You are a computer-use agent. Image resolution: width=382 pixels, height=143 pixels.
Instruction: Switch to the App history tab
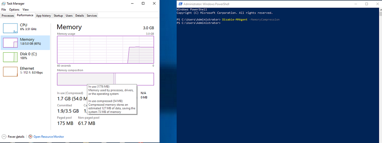43,15
